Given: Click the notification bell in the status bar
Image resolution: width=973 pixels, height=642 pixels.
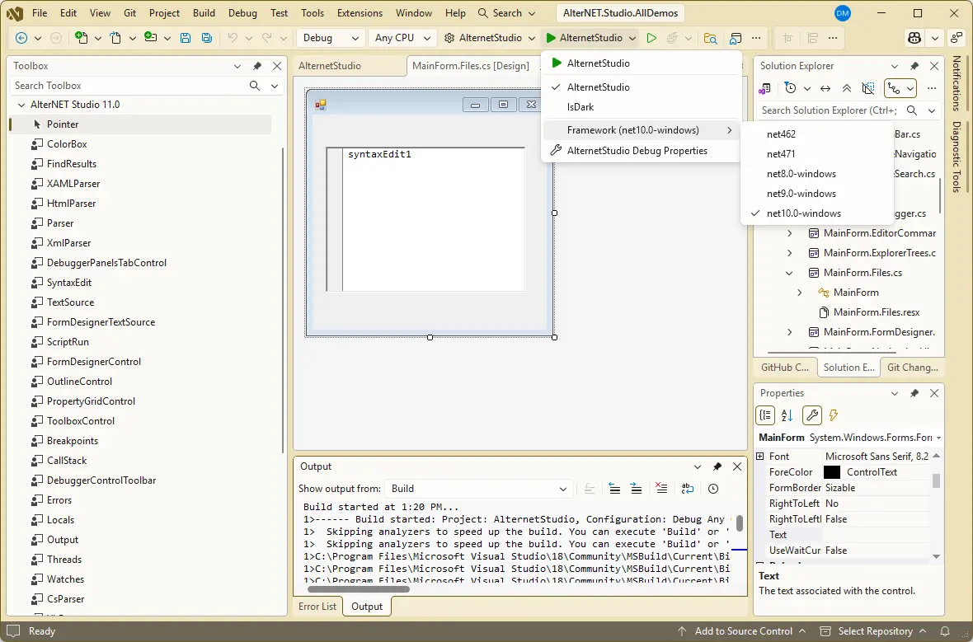Looking at the screenshot, I should [x=945, y=631].
